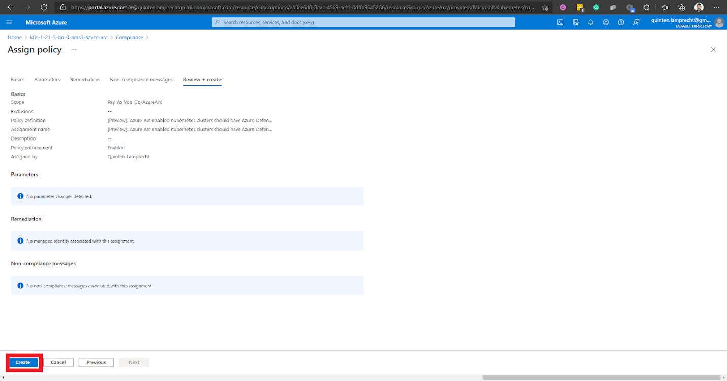The width and height of the screenshot is (727, 381).
Task: Click the left arrow of the horizontal scrollbar
Action: 3,378
